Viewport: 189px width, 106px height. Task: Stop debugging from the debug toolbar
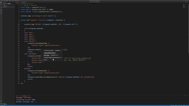click(x=99, y=2)
